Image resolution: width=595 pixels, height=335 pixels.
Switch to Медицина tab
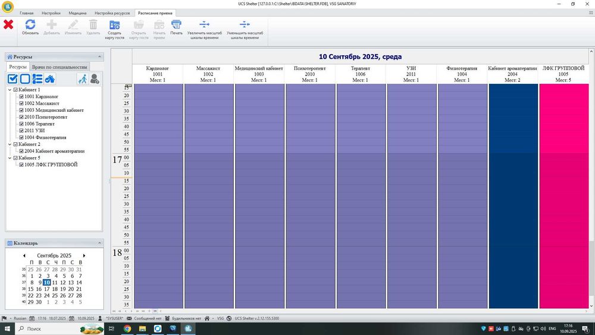tap(77, 13)
